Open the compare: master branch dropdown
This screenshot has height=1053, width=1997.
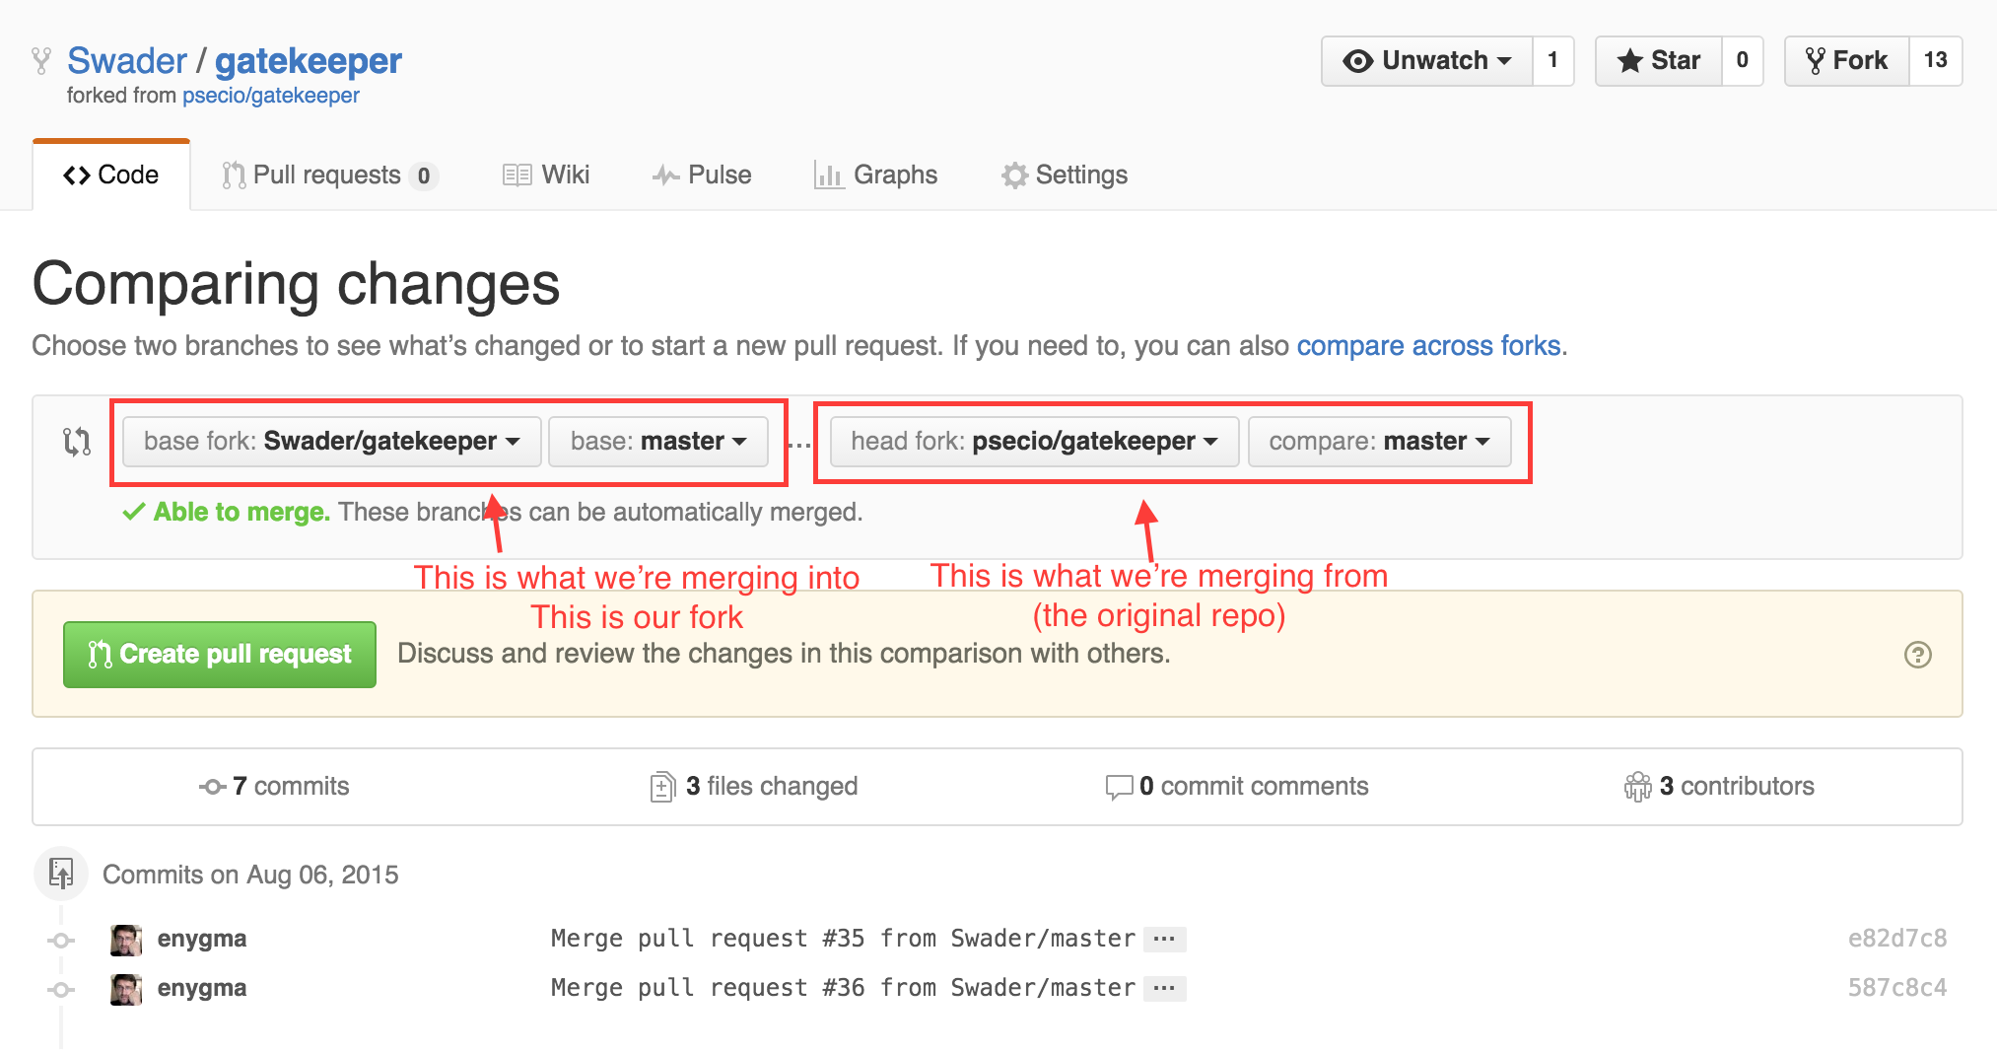pos(1379,442)
